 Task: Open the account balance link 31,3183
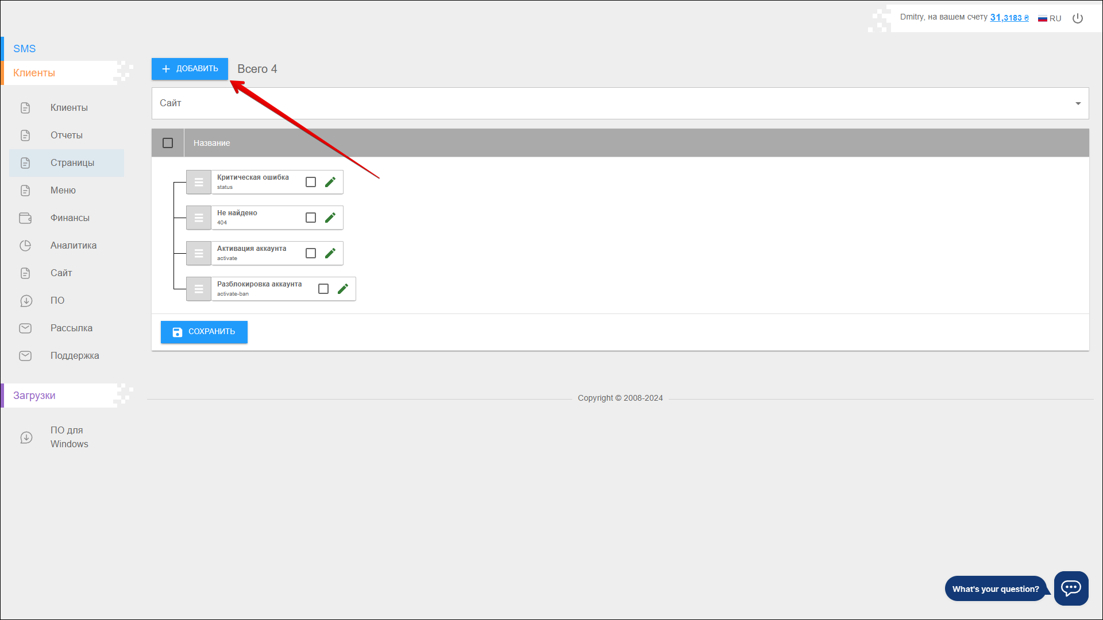[x=1009, y=18]
